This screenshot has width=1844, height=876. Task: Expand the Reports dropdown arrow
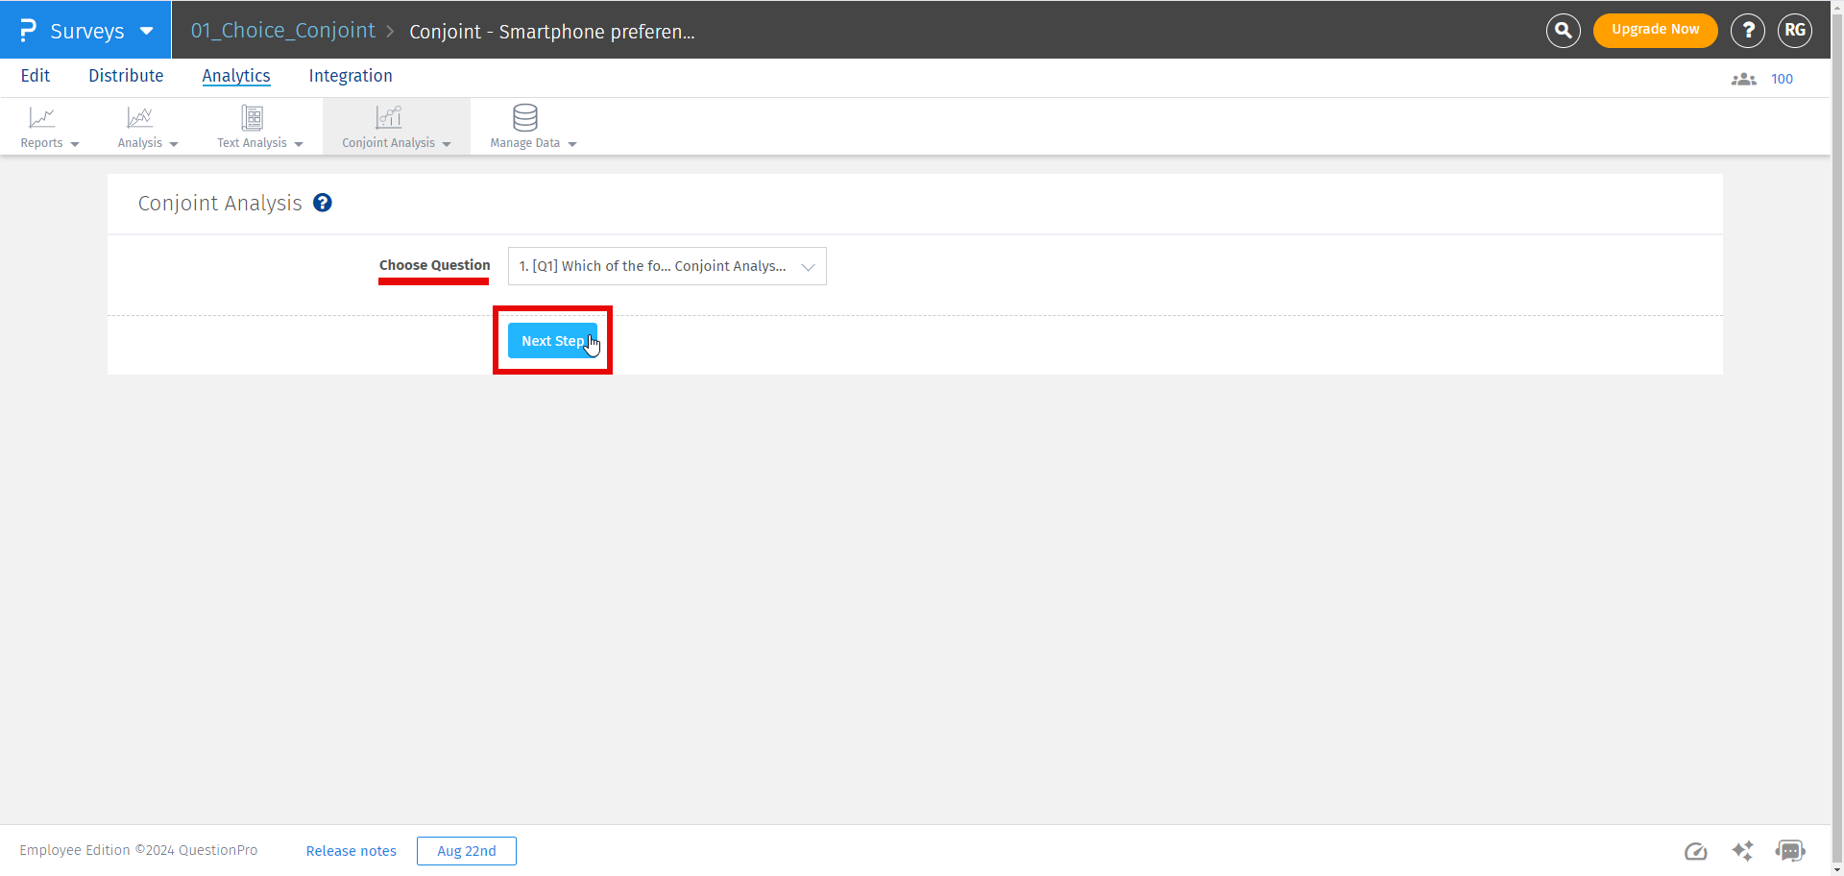[x=75, y=144]
